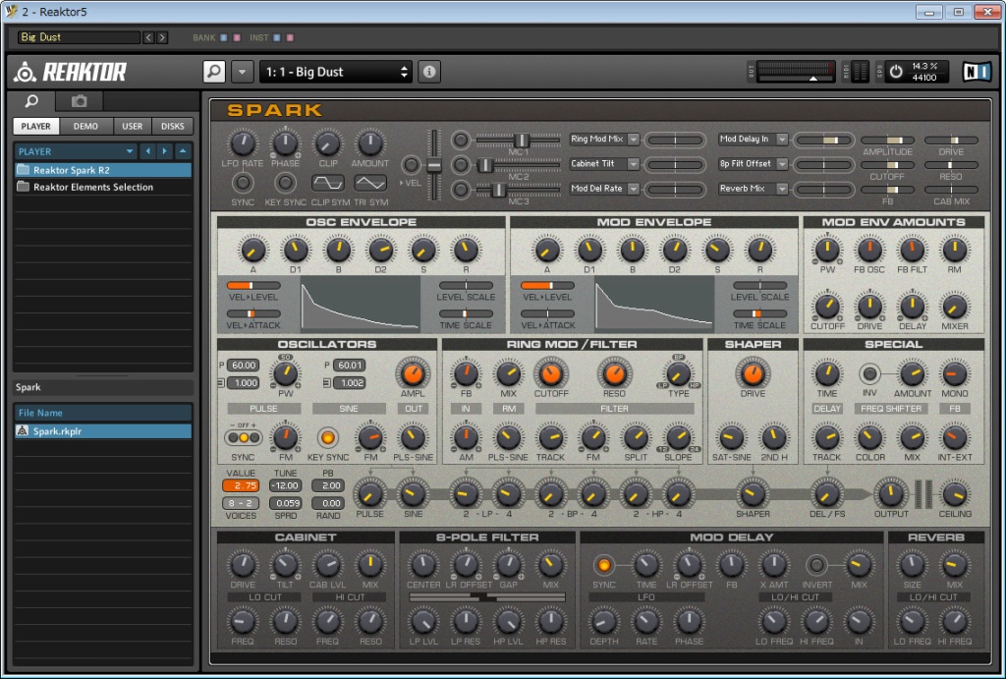
Task: Toggle the round button left of MC2 slider
Action: point(461,165)
